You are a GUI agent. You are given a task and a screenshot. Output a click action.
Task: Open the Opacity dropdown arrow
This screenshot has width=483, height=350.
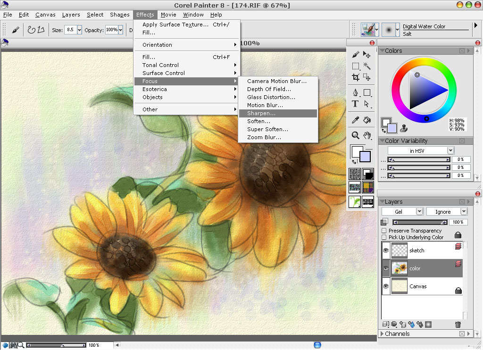(120, 30)
